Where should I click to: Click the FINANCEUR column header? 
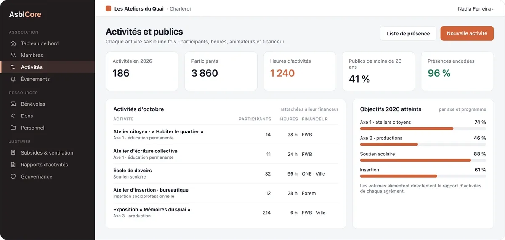tap(314, 119)
